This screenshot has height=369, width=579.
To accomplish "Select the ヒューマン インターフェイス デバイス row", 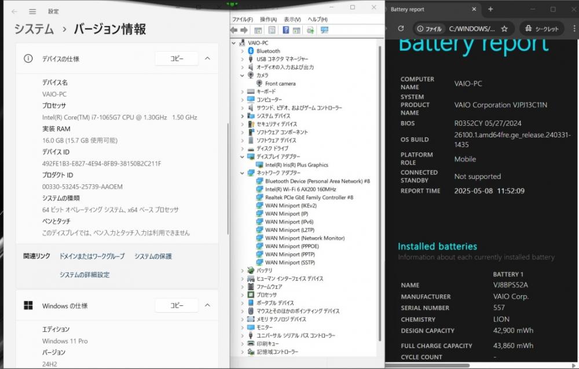I will click(x=290, y=279).
